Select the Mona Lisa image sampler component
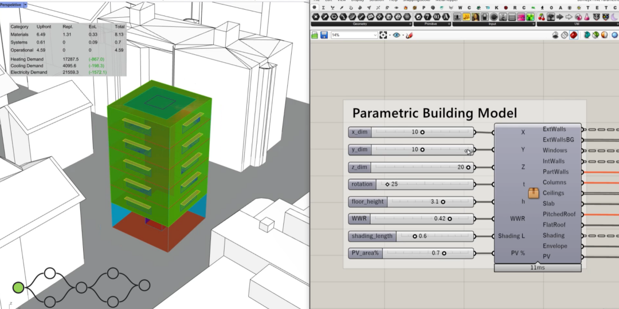 [x=475, y=17]
